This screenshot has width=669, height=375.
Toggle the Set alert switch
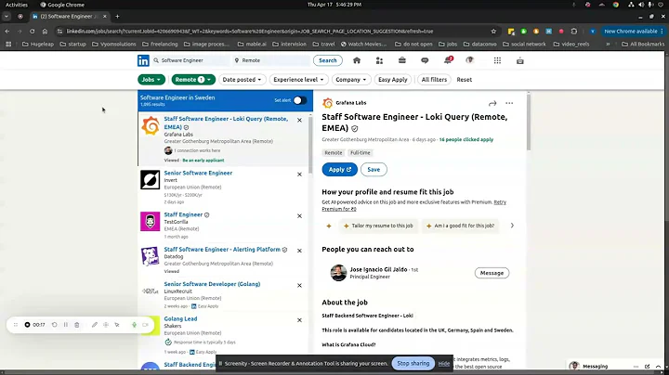tap(300, 100)
